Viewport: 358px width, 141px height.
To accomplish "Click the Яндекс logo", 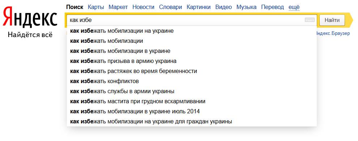I will point(30,17).
